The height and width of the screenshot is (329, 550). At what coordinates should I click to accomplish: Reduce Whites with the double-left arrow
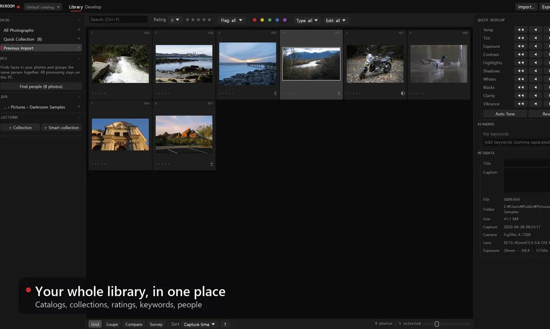(x=521, y=79)
